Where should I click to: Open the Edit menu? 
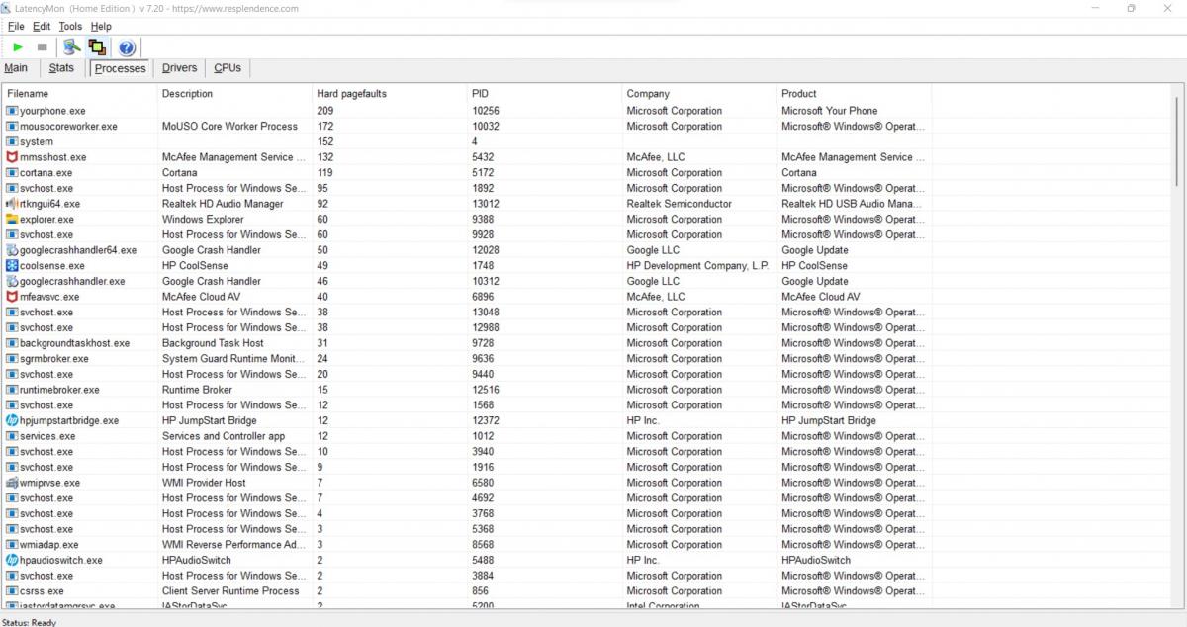click(x=42, y=26)
